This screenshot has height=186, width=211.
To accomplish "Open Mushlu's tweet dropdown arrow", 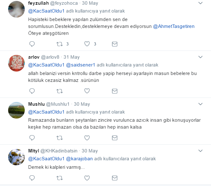I will click(200, 104).
